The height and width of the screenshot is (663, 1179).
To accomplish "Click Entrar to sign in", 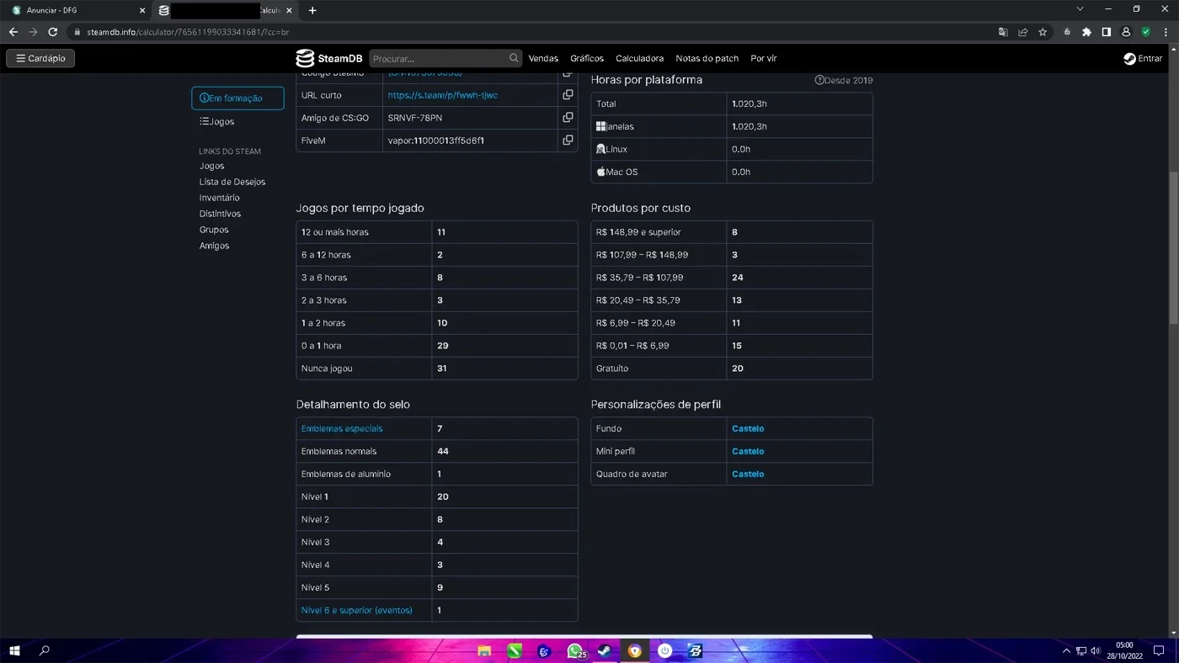I will 1150,58.
